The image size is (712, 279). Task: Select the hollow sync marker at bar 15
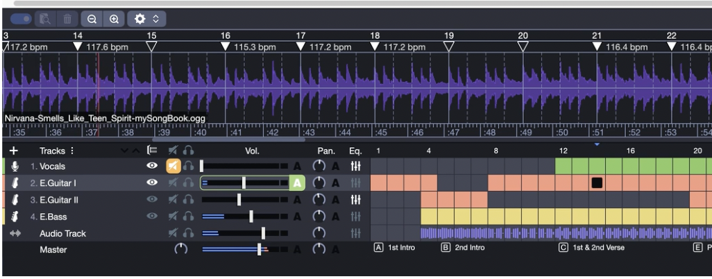coord(151,46)
